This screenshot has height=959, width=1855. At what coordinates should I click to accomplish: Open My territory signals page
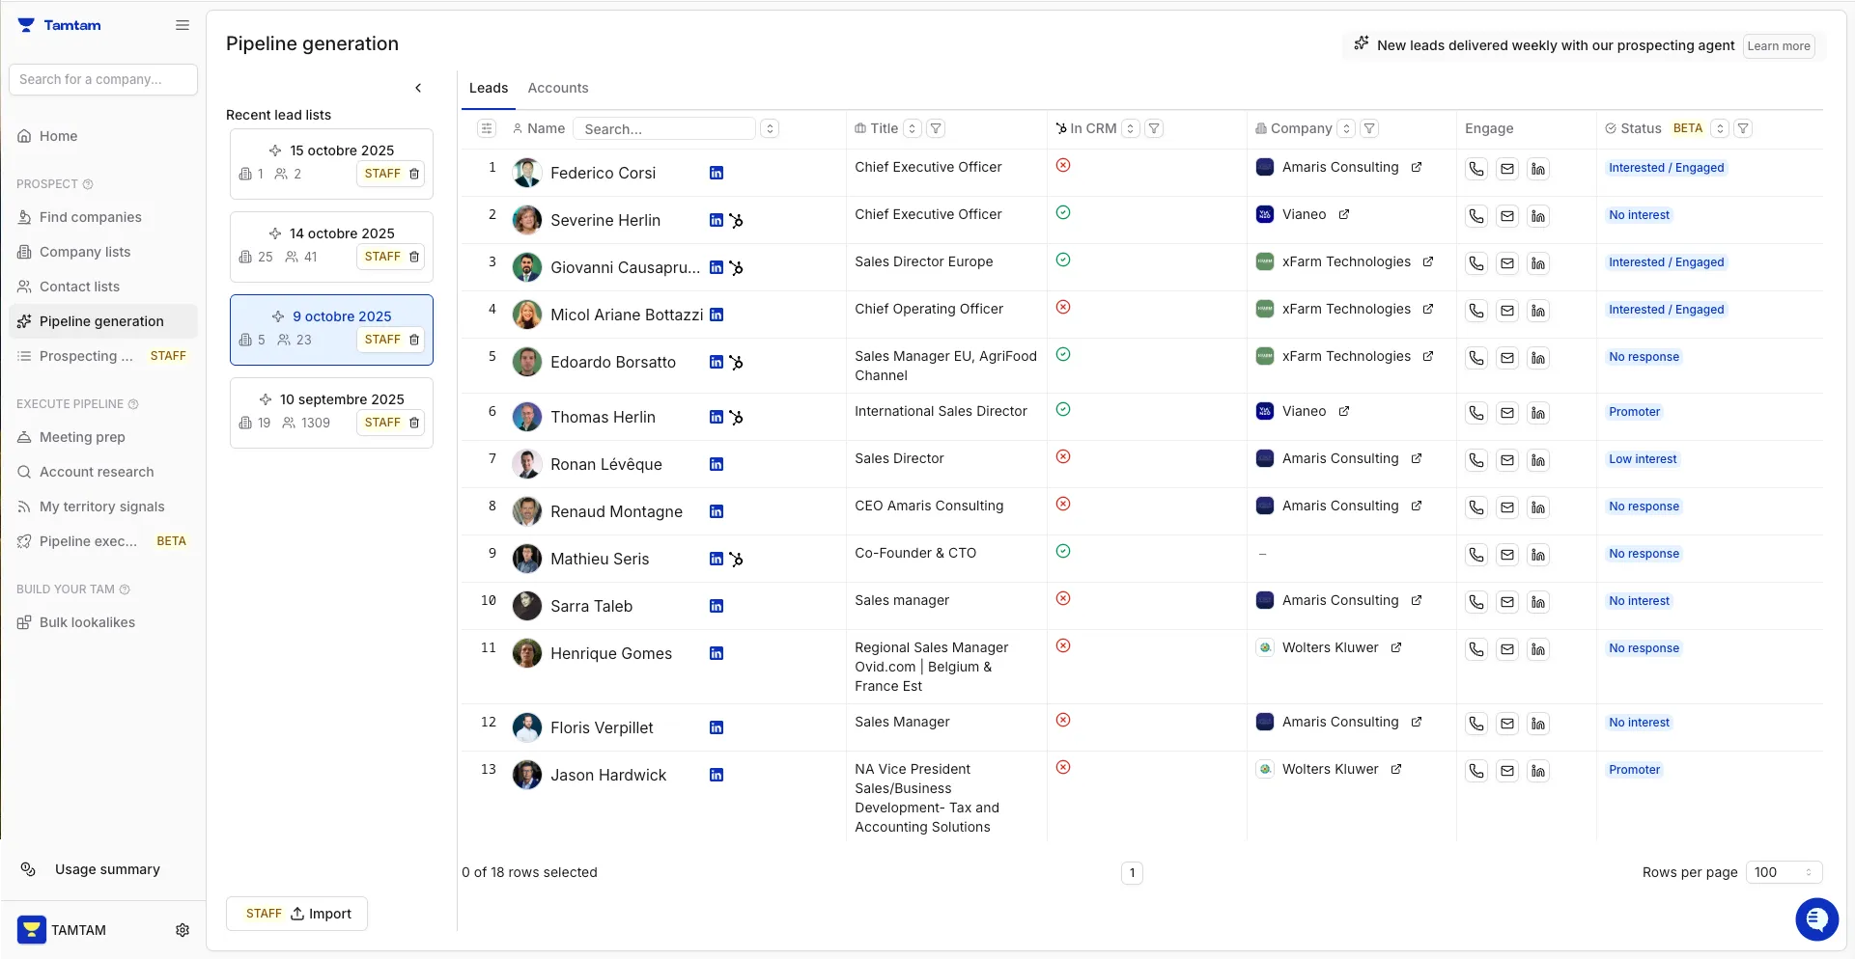(x=103, y=507)
